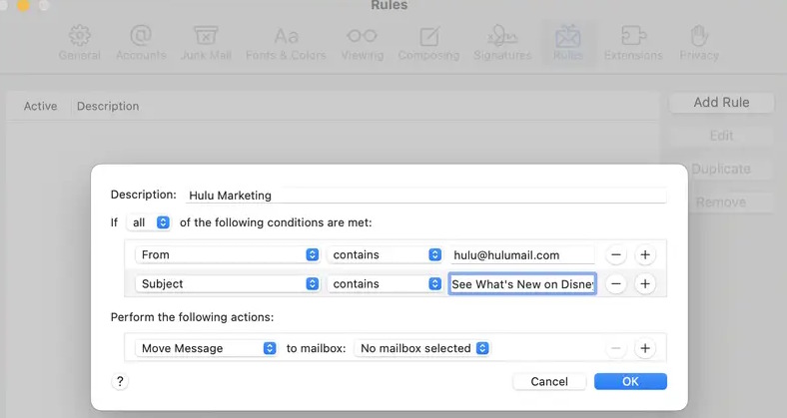
Task: Confirm the rule with OK
Action: [x=630, y=381]
